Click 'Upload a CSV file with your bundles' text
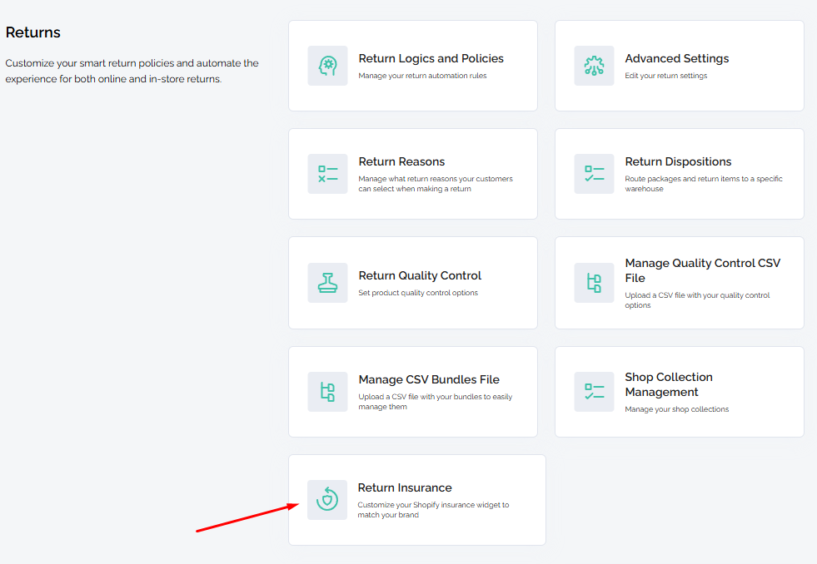817x564 pixels. [435, 402]
